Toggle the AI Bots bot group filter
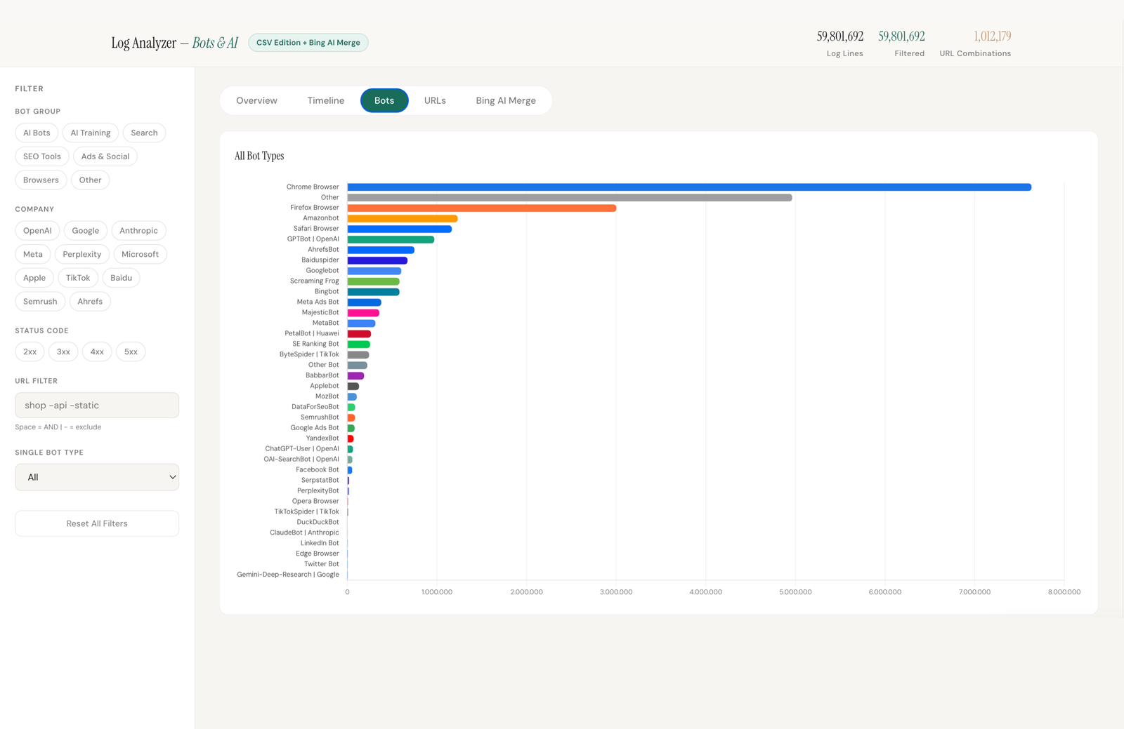Screen dimensions: 1124x729 36,132
